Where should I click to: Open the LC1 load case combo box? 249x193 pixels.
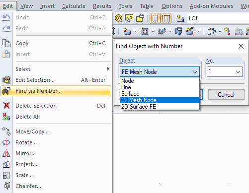click(218, 18)
